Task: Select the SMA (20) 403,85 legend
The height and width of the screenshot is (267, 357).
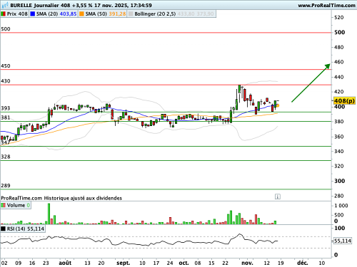Action: pos(56,14)
